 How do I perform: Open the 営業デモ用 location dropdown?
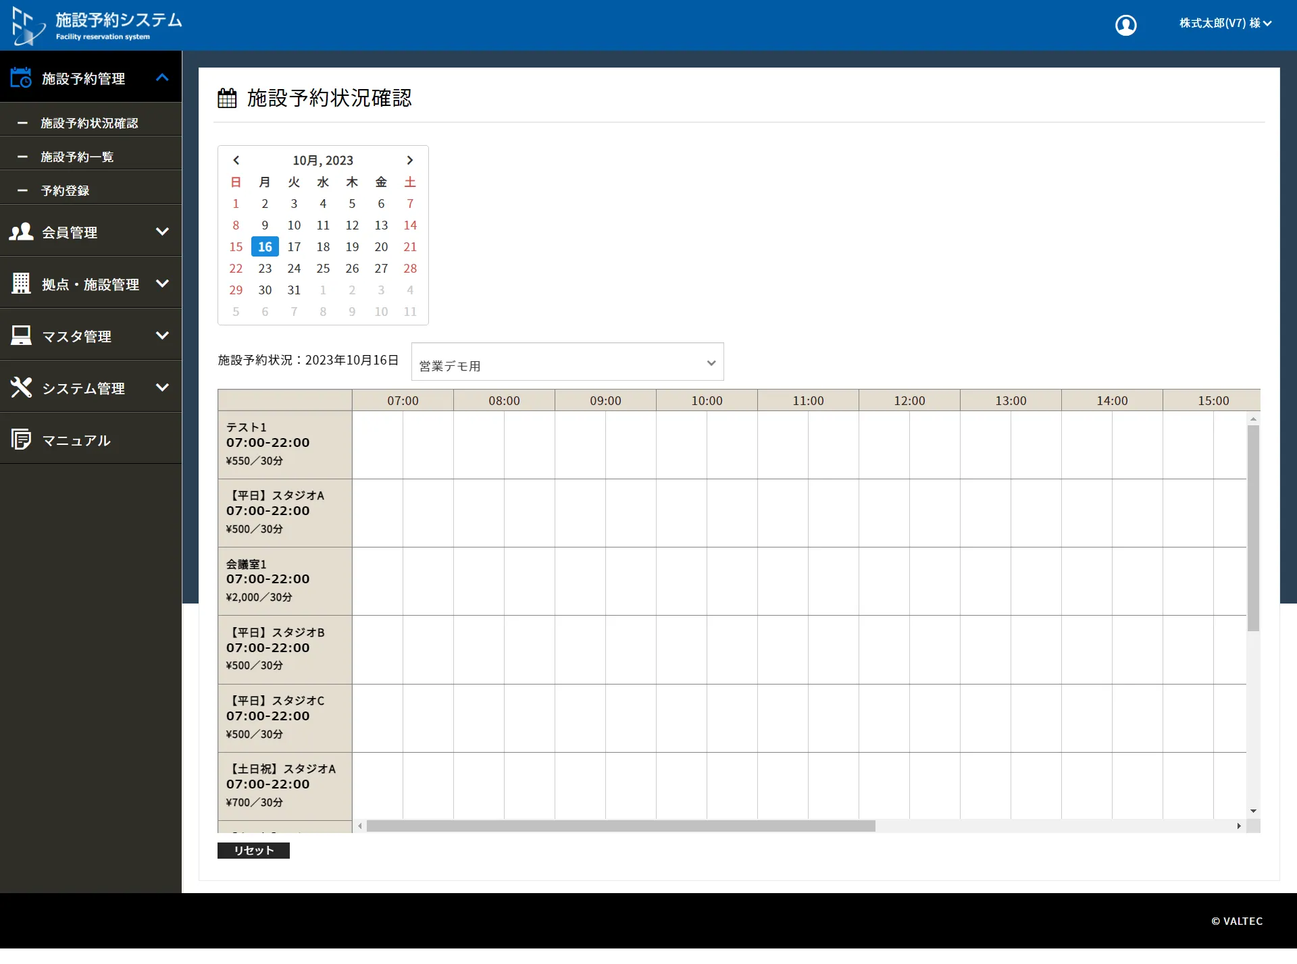pyautogui.click(x=567, y=362)
